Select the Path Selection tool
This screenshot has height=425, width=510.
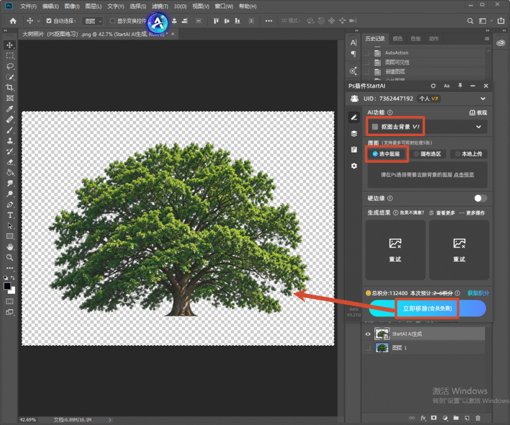pos(10,226)
